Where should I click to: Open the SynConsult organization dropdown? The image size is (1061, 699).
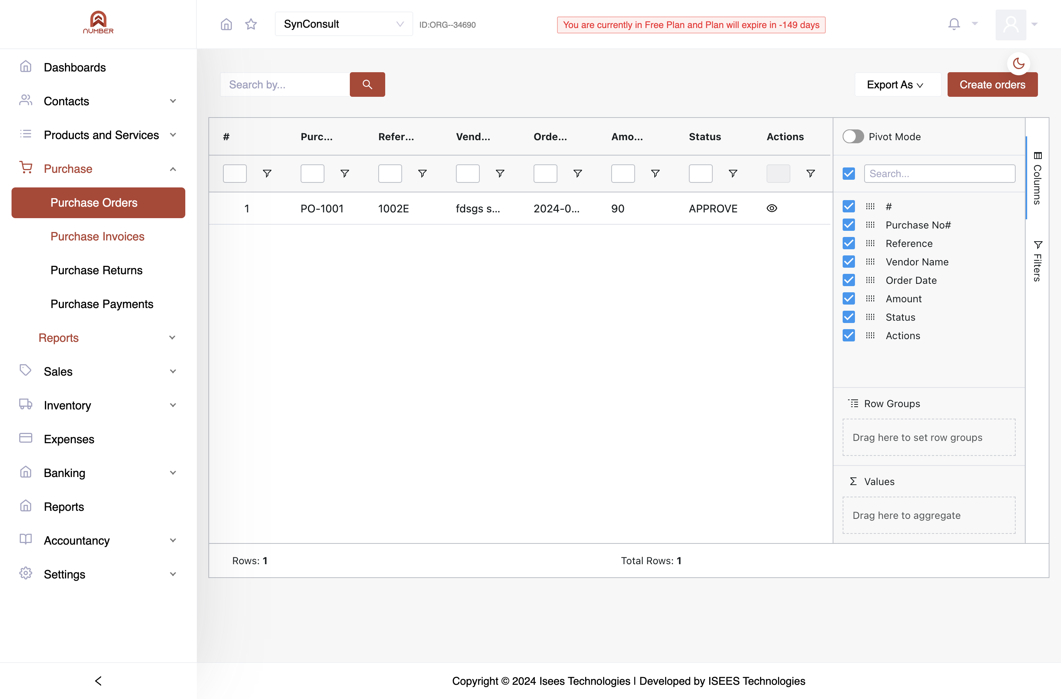[344, 24]
